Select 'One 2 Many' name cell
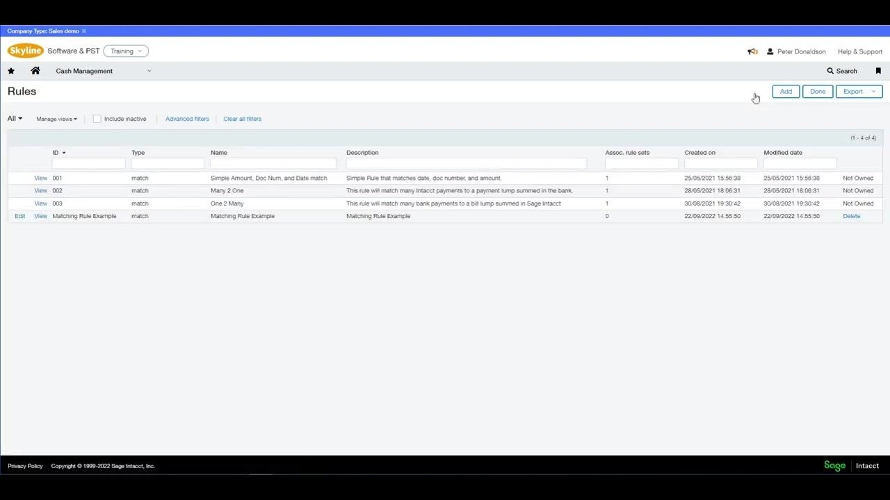The height and width of the screenshot is (500, 890). click(x=227, y=203)
